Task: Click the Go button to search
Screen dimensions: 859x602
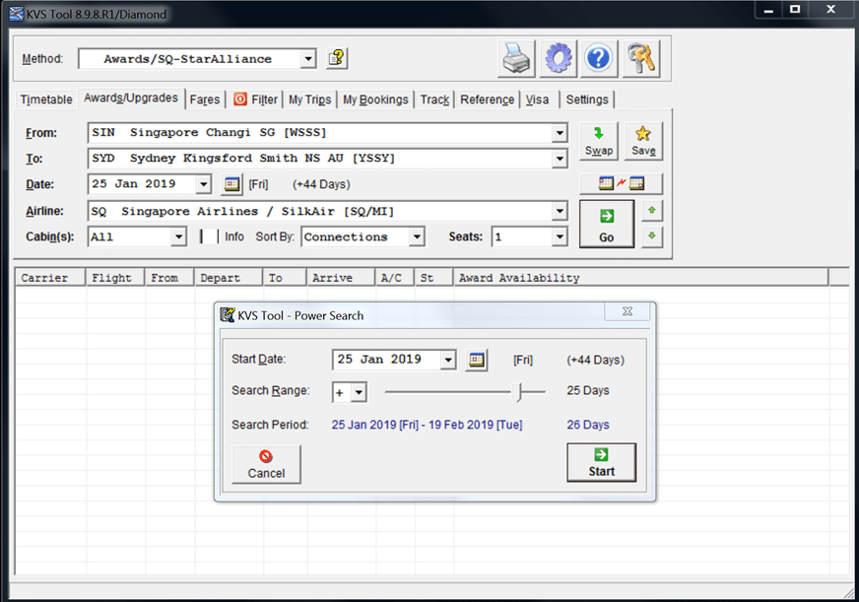Action: coord(607,224)
